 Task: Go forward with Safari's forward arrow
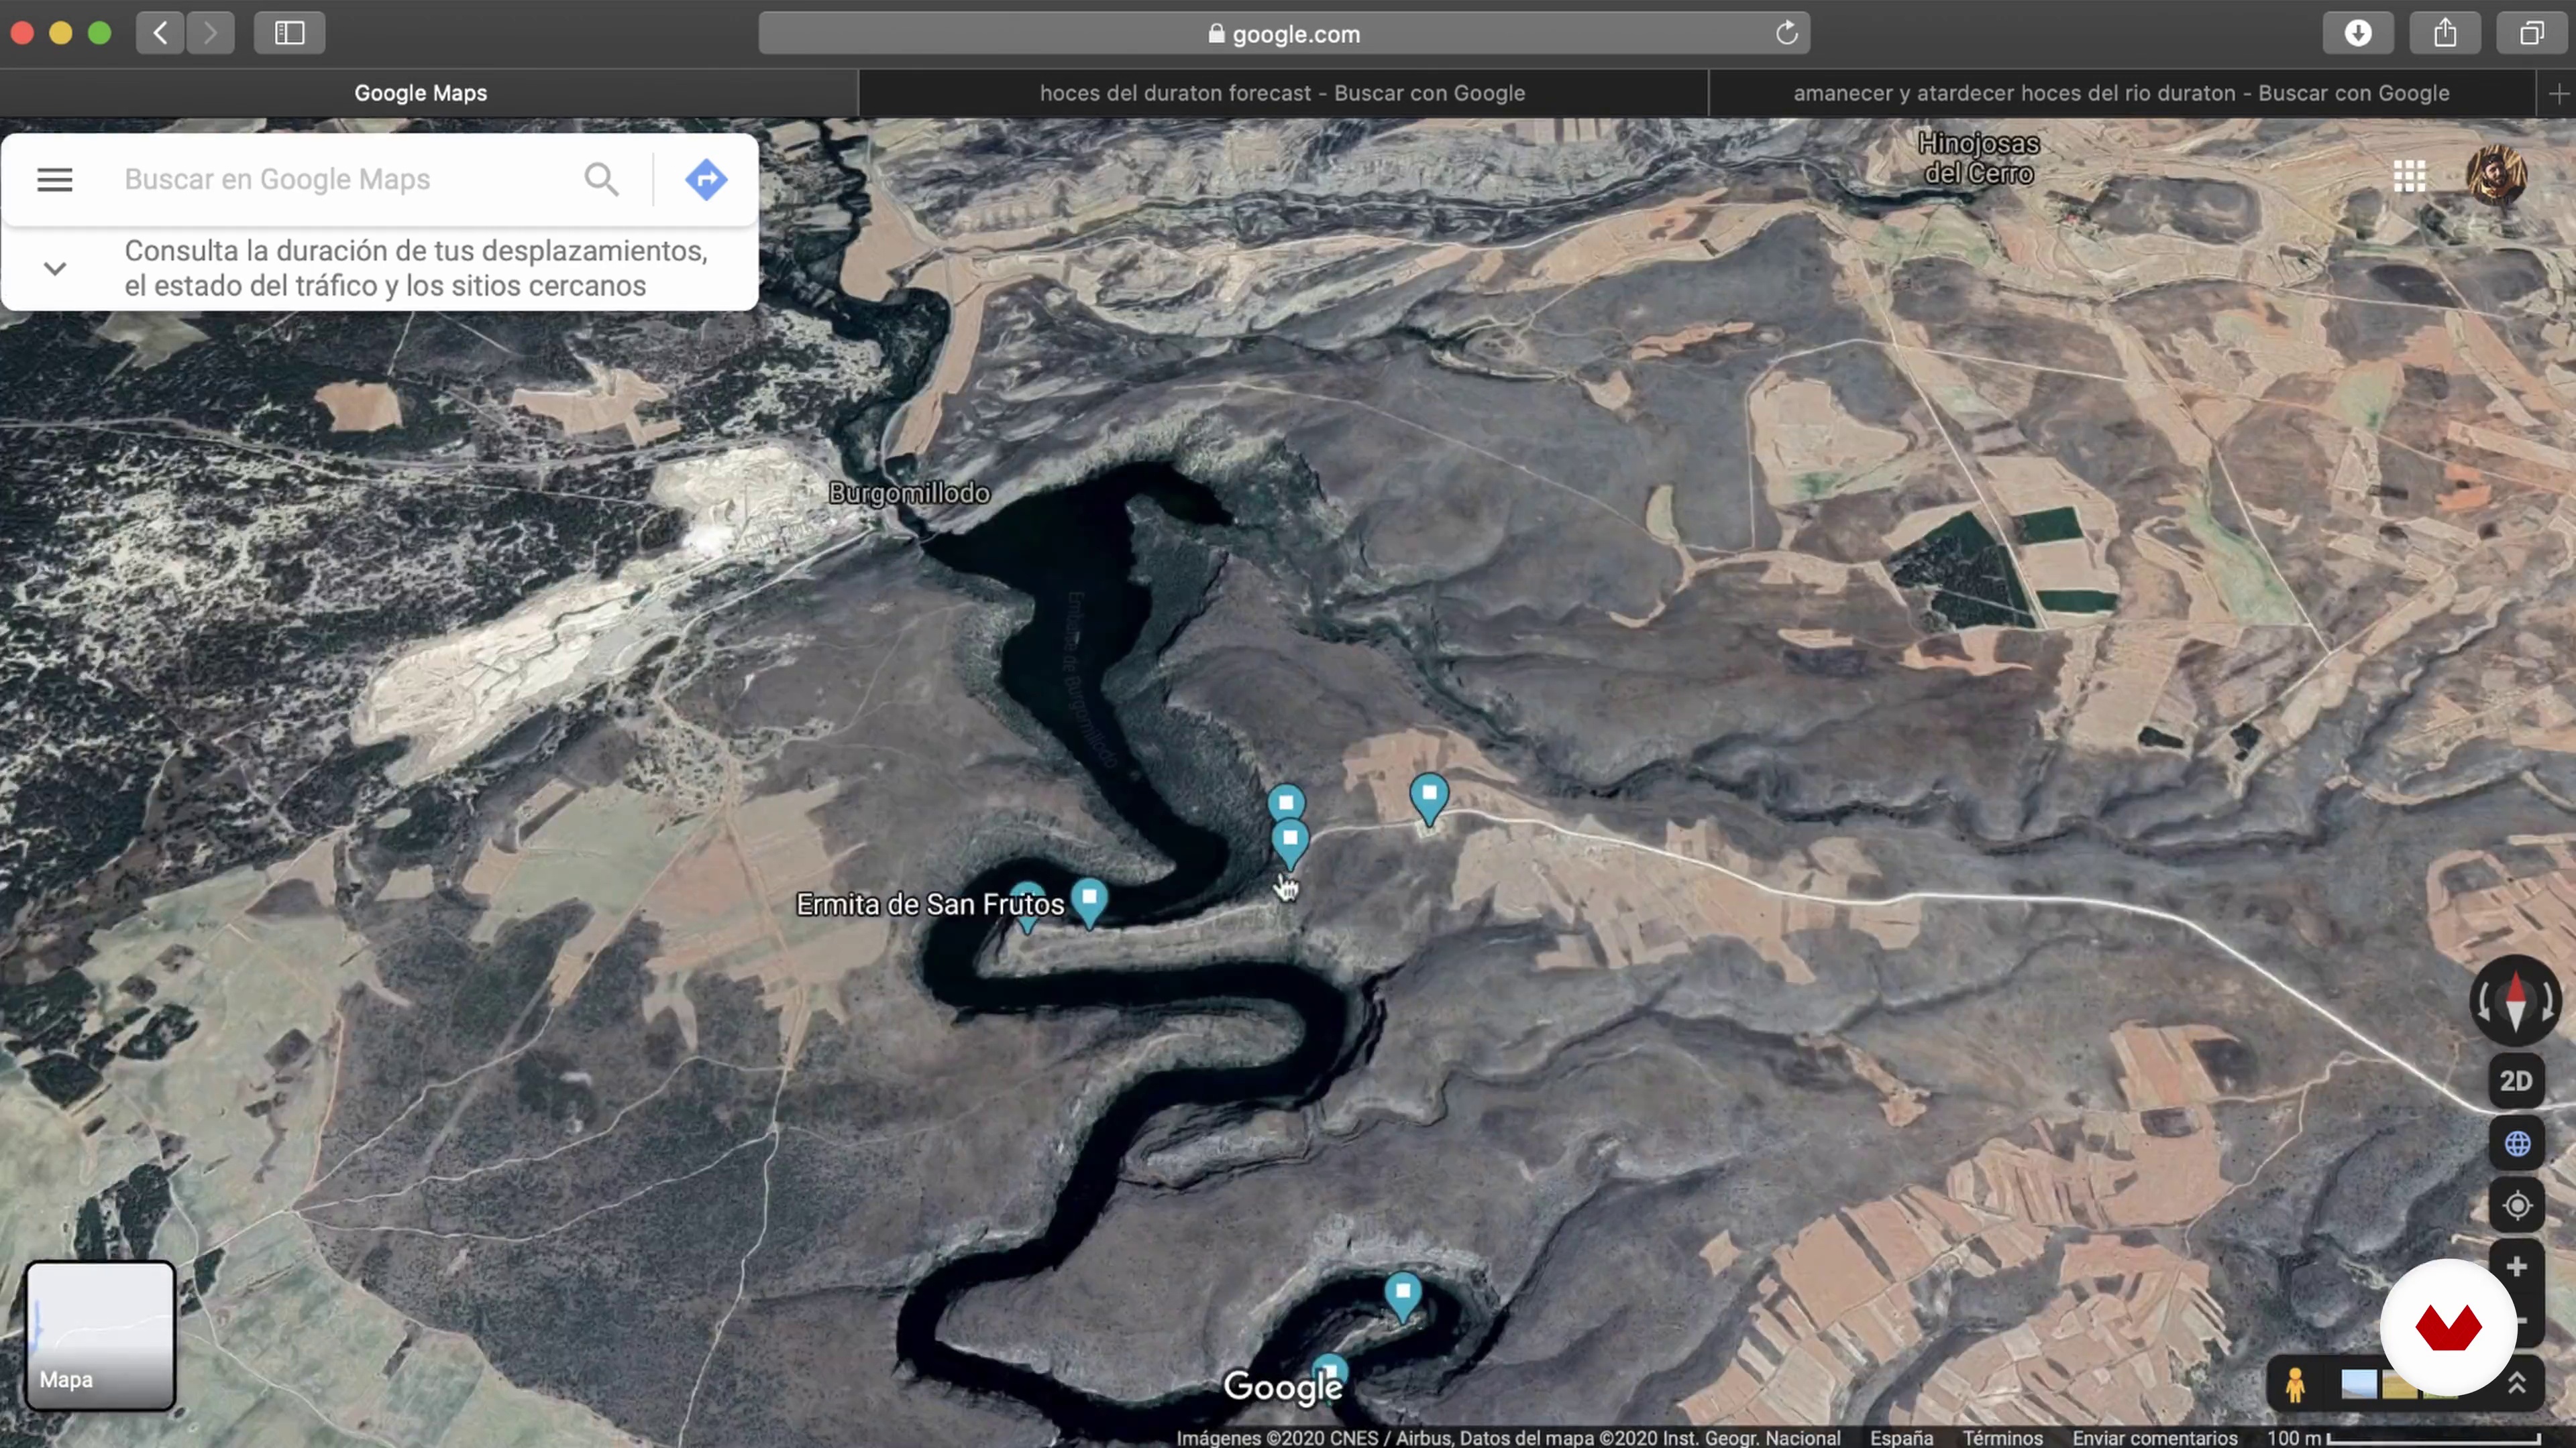(210, 33)
